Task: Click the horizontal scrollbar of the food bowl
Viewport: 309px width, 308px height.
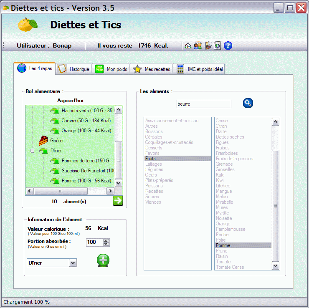Action: point(61,191)
